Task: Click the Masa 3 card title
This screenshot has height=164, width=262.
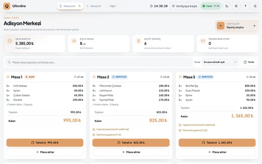Action: tap(103, 77)
